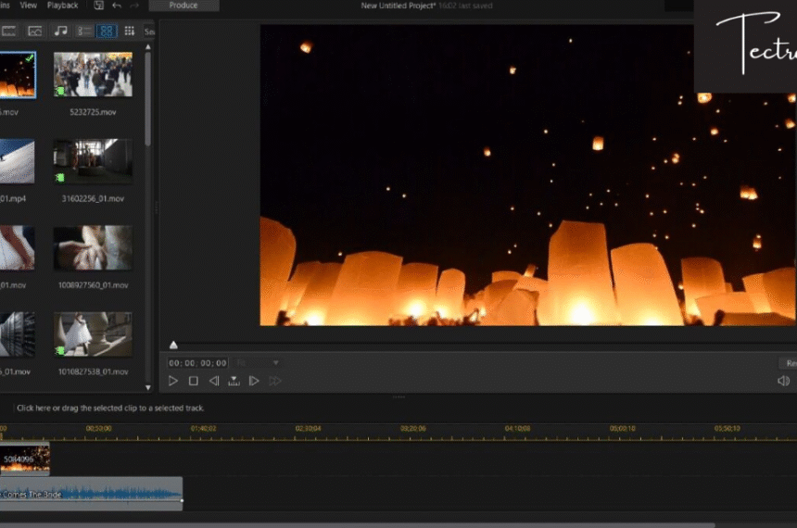Click the 1010827538_01.mov file name
The image size is (797, 528).
point(93,371)
